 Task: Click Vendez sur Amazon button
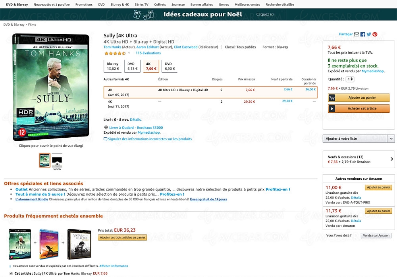[x=376, y=235]
